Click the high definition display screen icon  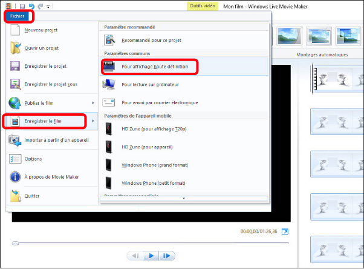pyautogui.click(x=109, y=67)
